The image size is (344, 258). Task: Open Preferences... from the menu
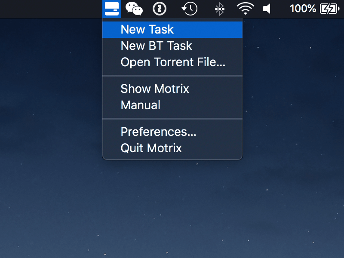click(x=172, y=132)
